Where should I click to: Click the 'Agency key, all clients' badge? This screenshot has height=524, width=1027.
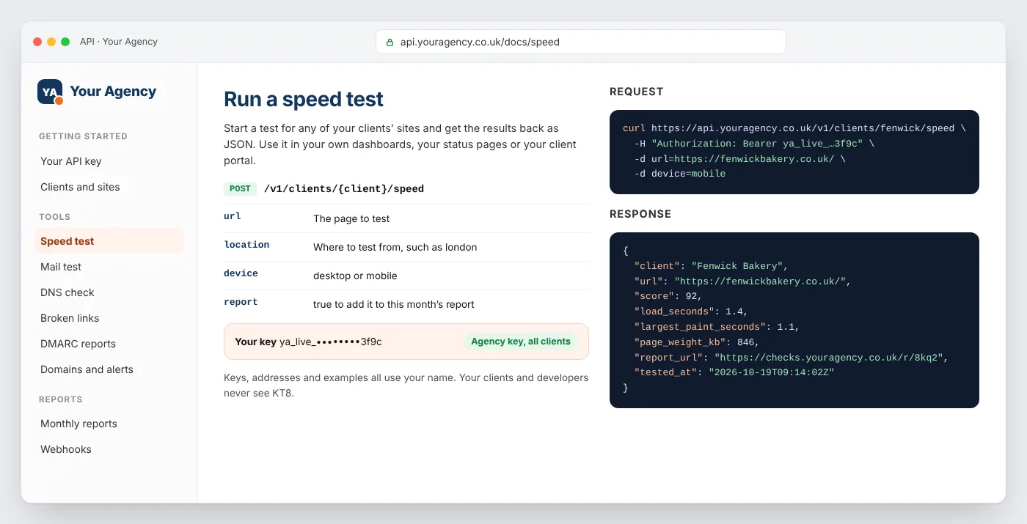[x=521, y=342]
